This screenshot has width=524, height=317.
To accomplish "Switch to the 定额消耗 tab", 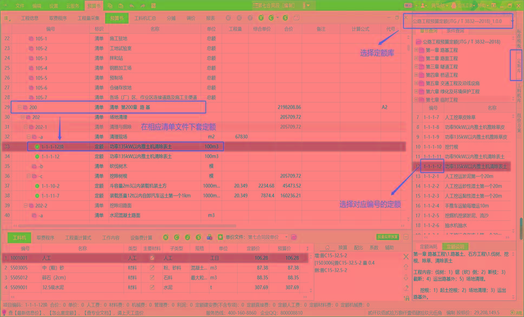I will 428,247.
